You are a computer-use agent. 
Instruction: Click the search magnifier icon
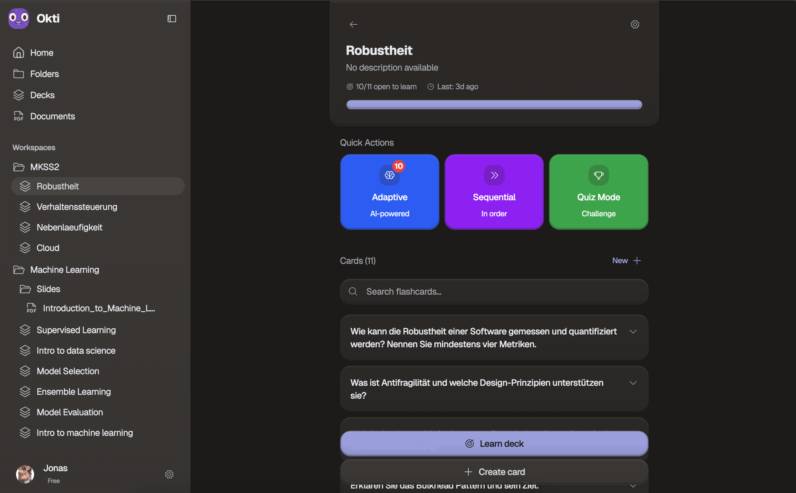tap(353, 291)
